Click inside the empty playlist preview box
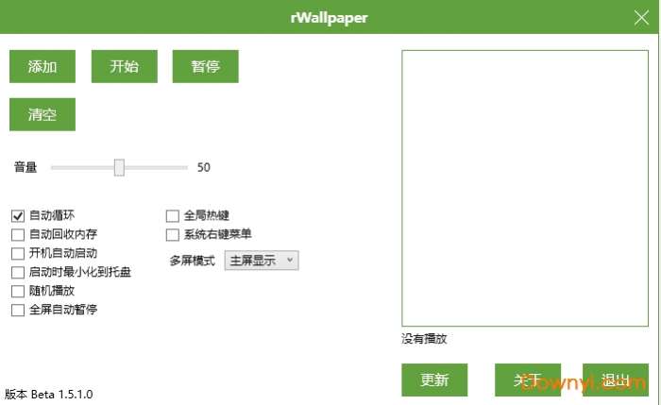Screen dimensions: 661x405 (x=525, y=189)
